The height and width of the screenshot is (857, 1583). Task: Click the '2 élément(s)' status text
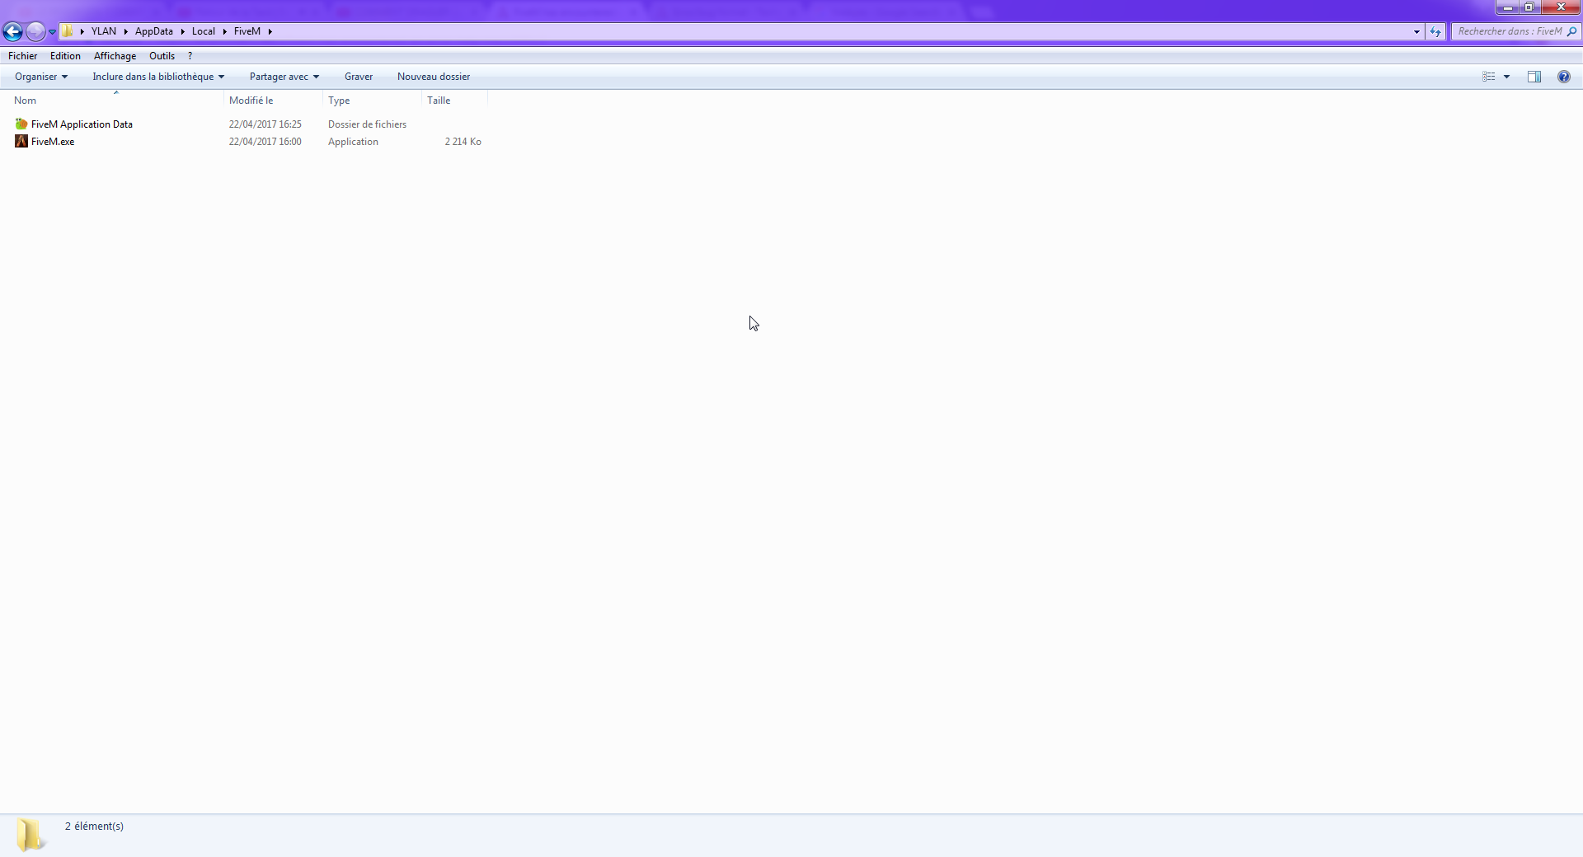tap(94, 826)
